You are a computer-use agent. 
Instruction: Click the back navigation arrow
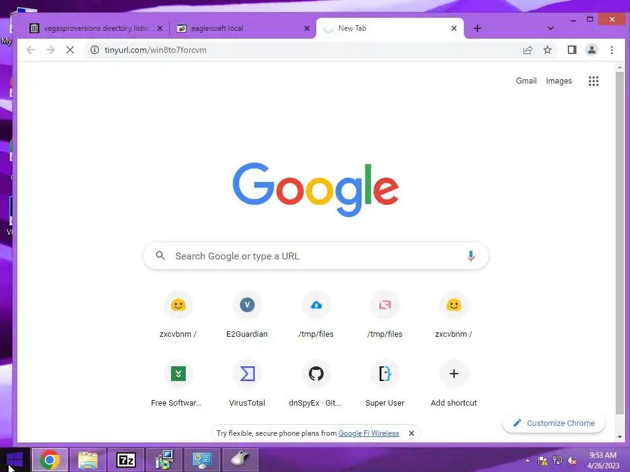tap(31, 50)
